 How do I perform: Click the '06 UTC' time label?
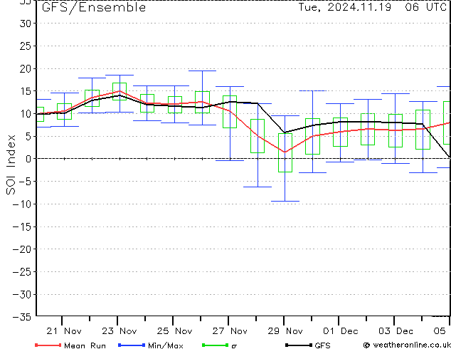point(425,7)
